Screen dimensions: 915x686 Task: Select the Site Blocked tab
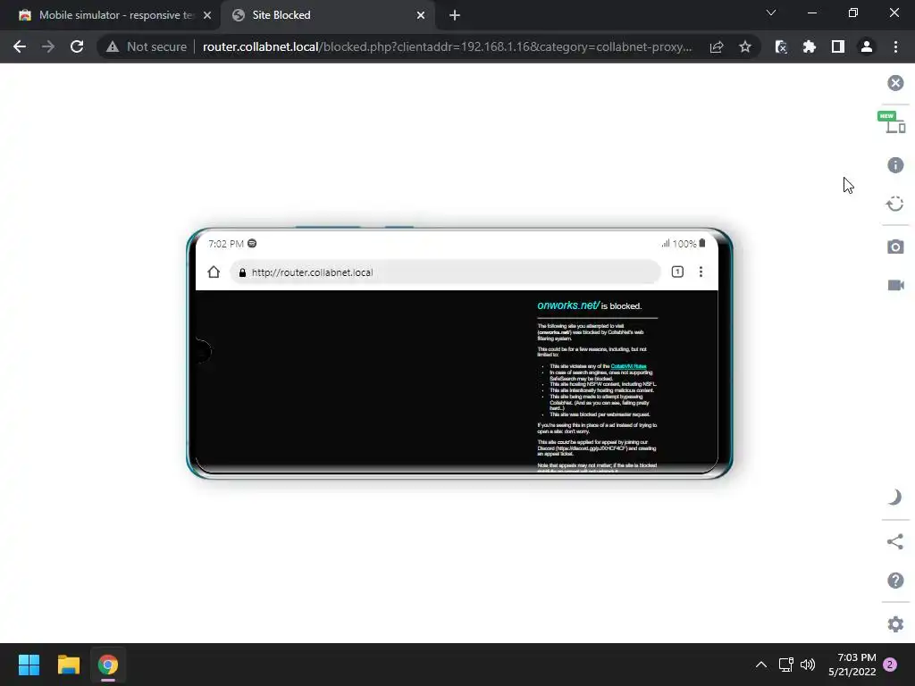coord(327,15)
